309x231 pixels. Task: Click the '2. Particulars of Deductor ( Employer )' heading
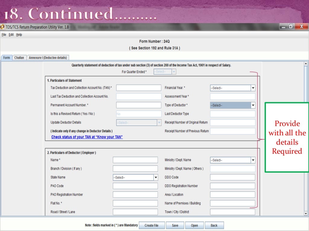click(72, 152)
